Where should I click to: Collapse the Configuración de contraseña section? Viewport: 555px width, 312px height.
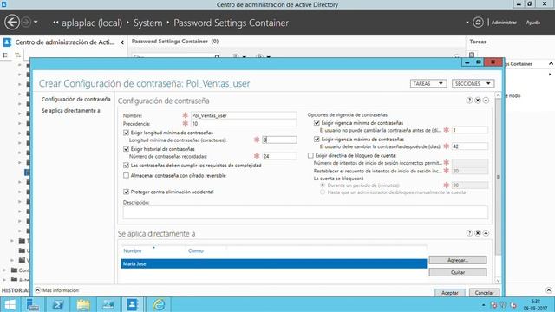486,101
